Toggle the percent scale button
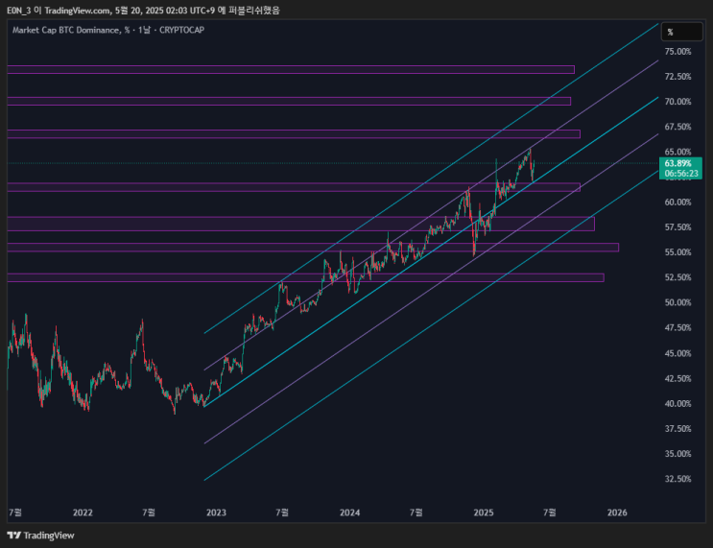This screenshot has width=713, height=548. (x=681, y=32)
